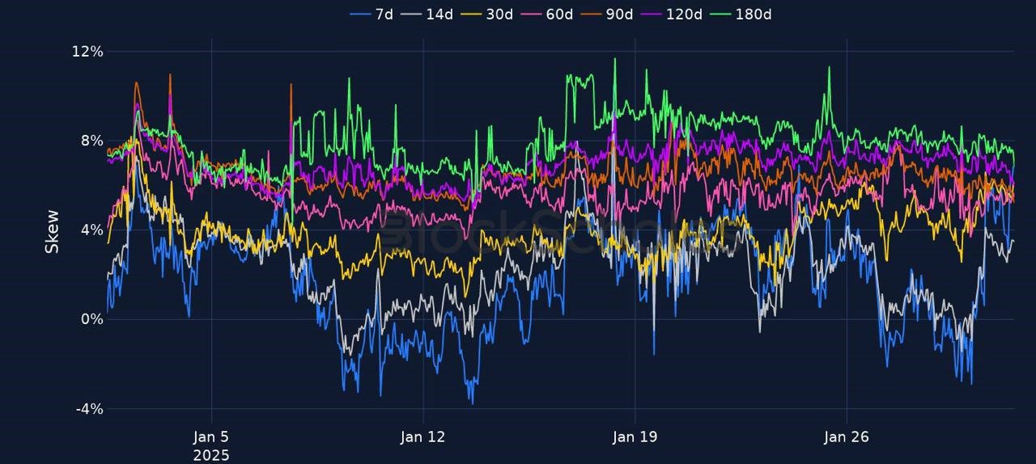
Task: Click the green 180d legend line swatch
Action: (x=721, y=15)
